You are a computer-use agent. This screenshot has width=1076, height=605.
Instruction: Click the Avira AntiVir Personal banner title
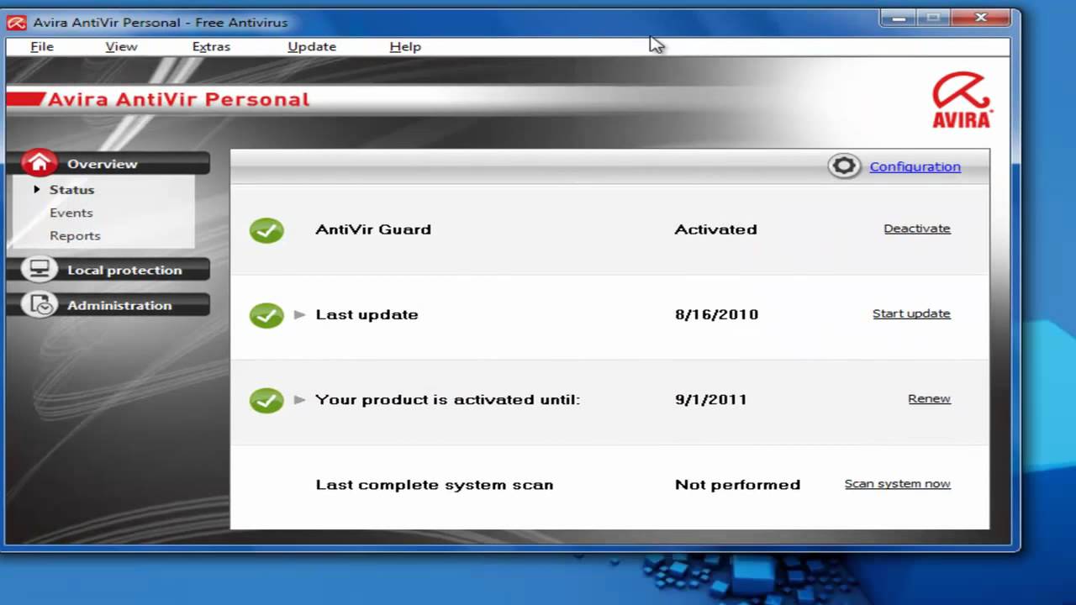pos(178,99)
